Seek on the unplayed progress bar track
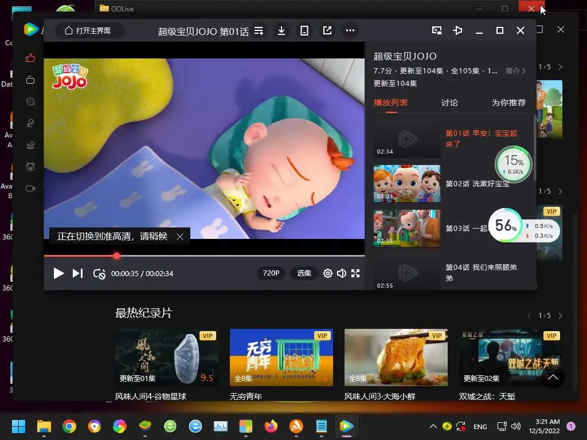587x440 pixels. [x=242, y=256]
